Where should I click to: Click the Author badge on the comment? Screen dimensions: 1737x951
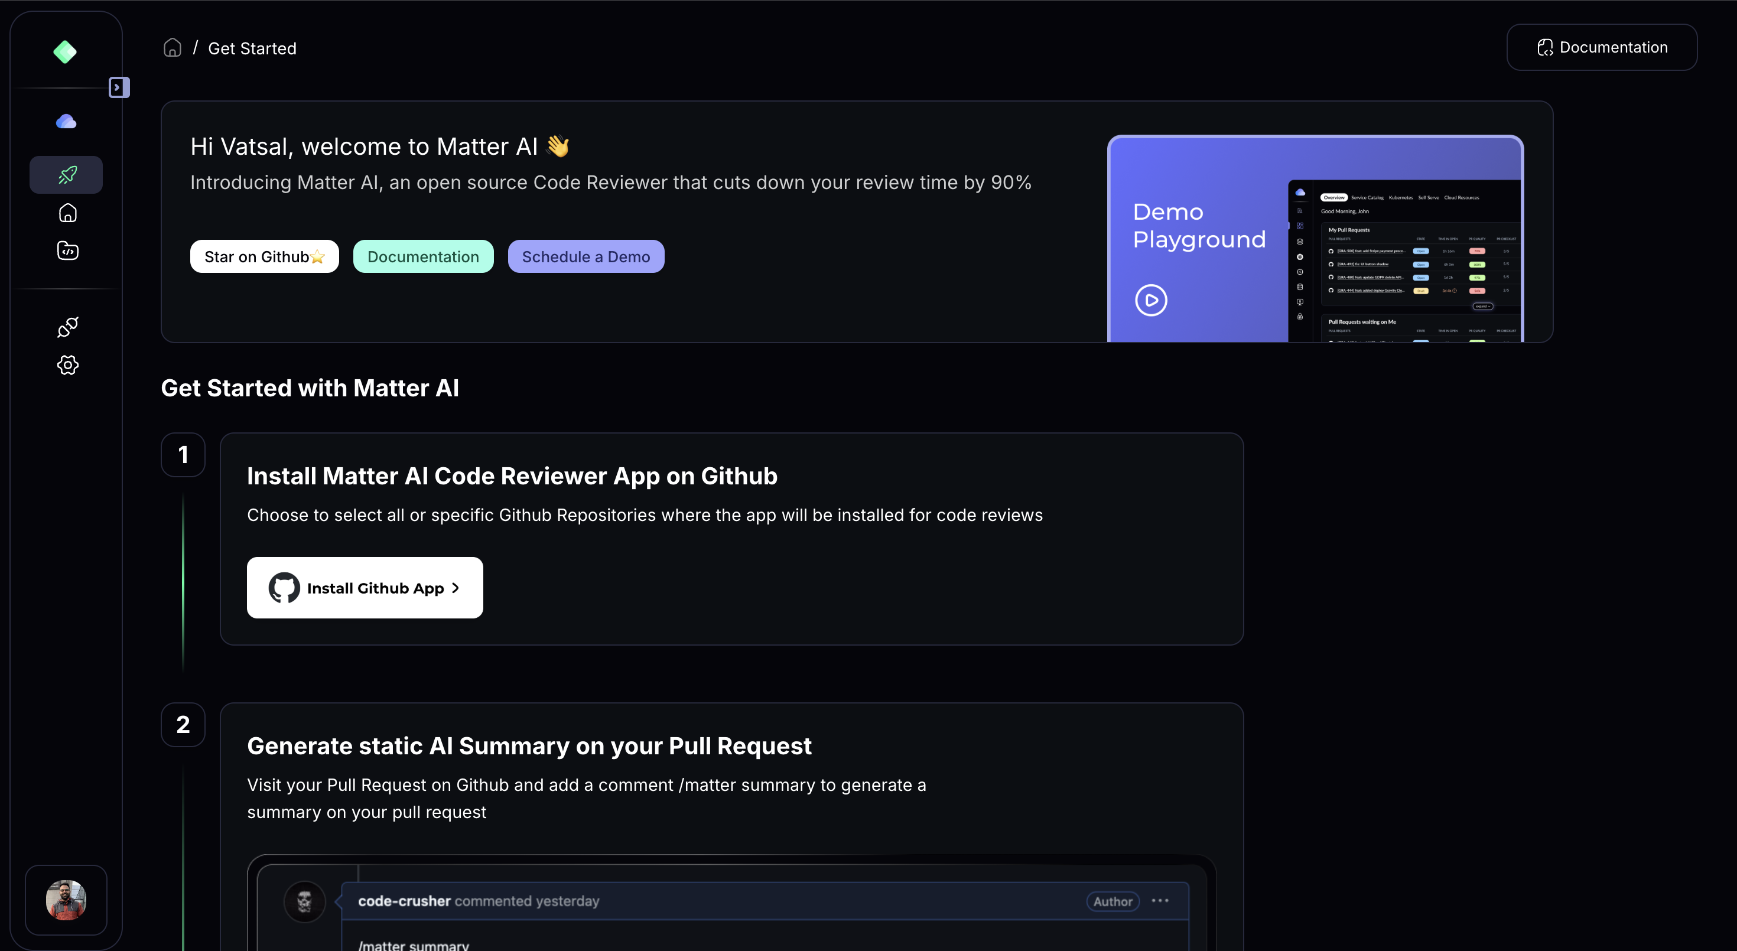(1113, 901)
